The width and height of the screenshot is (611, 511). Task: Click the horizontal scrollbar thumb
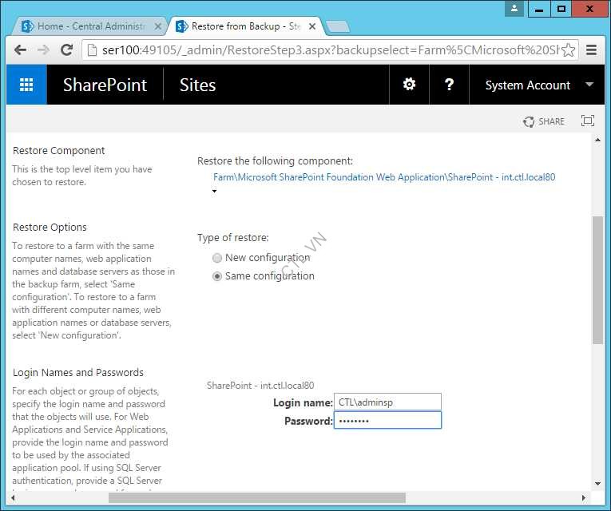256,497
